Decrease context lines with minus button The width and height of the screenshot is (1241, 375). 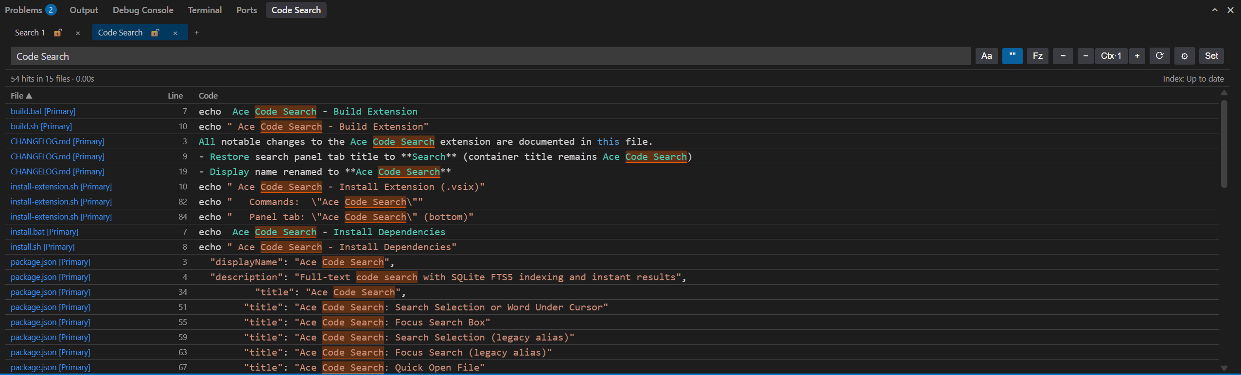point(1085,56)
